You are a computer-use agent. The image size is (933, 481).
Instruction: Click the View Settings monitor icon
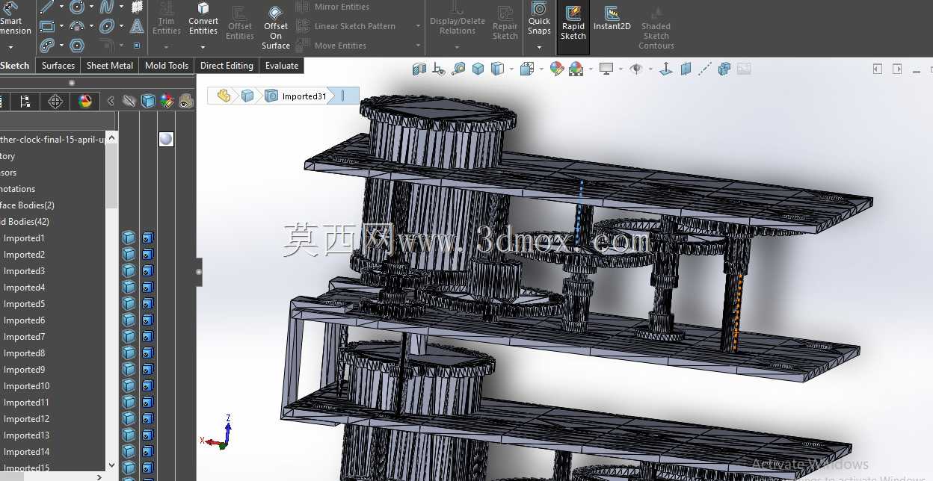[x=606, y=69]
